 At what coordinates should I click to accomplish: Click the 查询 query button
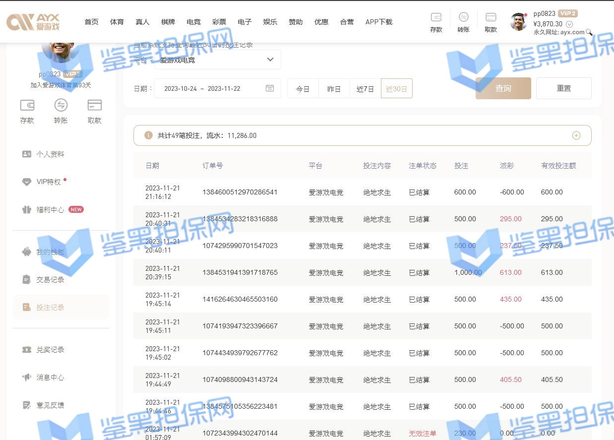[503, 88]
